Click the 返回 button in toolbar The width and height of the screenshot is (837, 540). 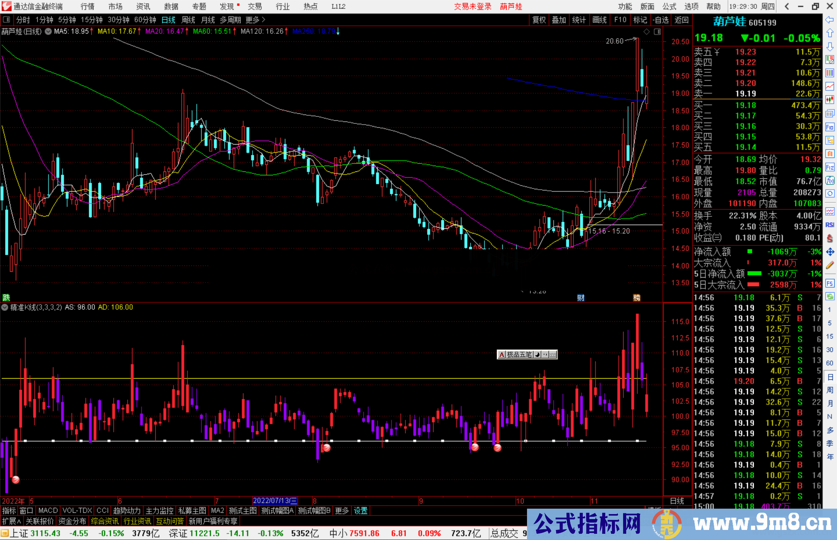(681, 20)
